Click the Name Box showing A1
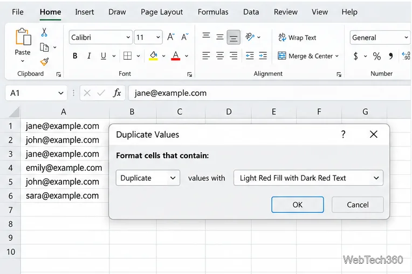 point(36,93)
